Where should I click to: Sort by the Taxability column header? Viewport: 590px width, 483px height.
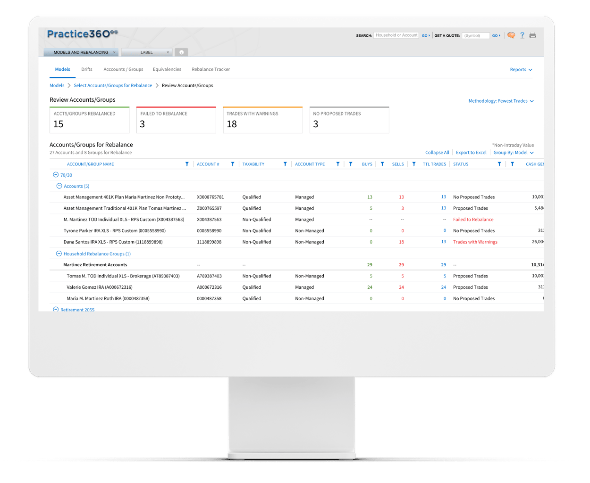click(253, 164)
